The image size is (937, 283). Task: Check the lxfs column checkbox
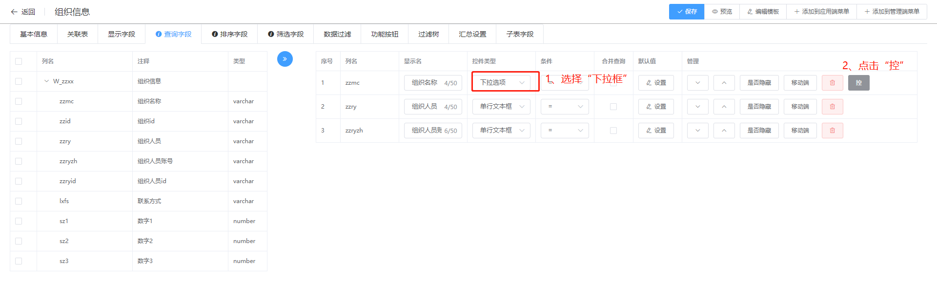[19, 201]
